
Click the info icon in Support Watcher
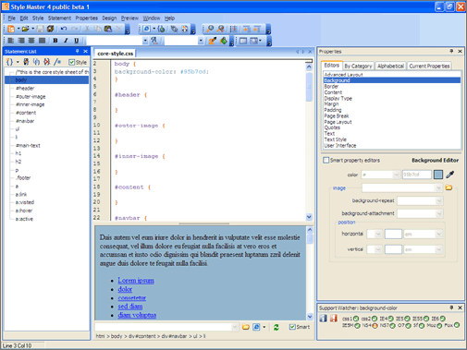[323, 318]
